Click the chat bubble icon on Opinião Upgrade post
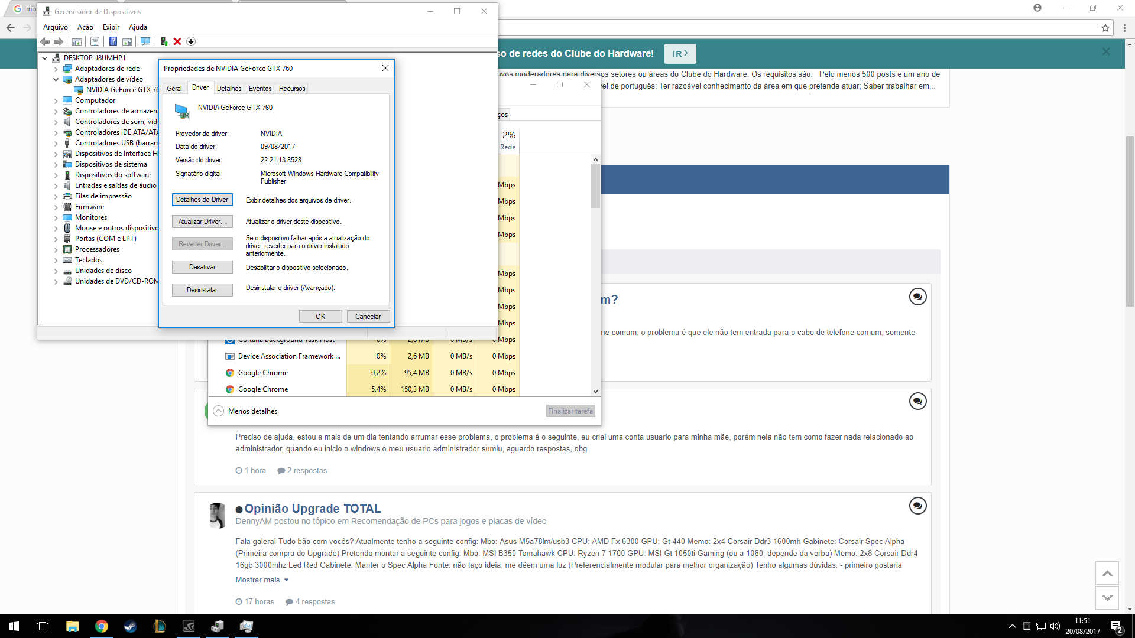 (x=917, y=506)
